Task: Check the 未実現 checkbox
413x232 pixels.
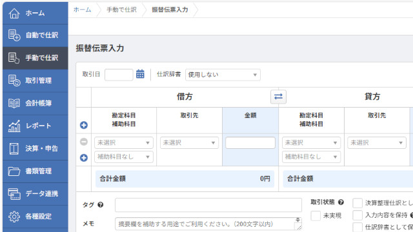Action: [316, 216]
